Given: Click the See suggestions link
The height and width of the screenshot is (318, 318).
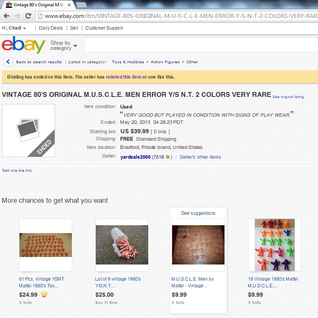Looking at the screenshot, I should (198, 213).
